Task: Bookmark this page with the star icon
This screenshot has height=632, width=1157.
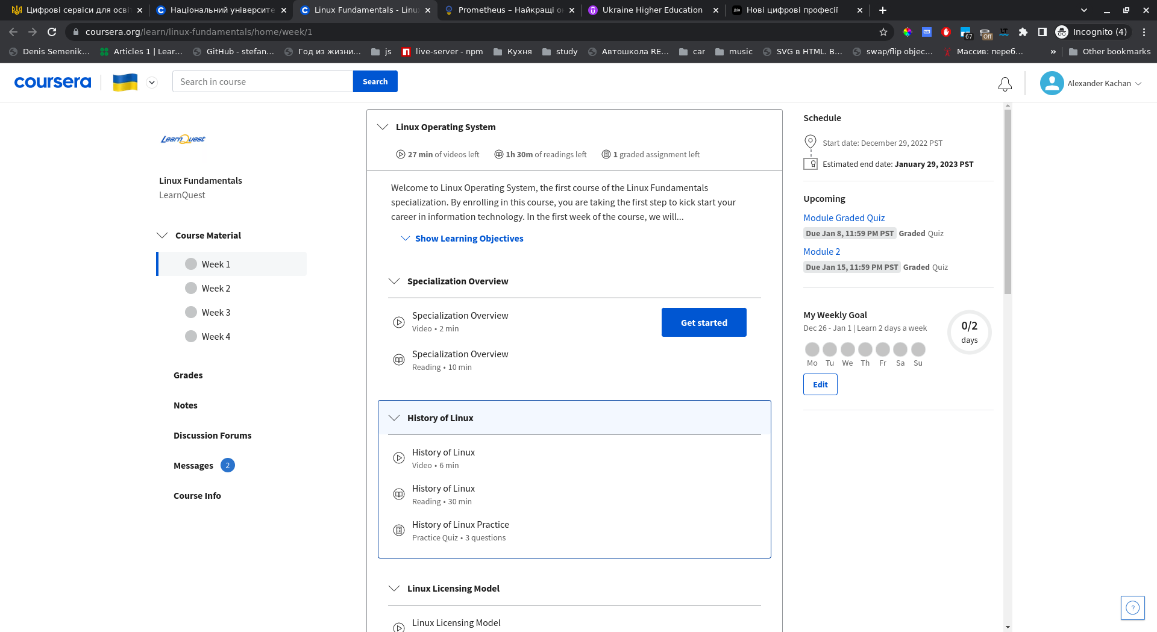Action: click(x=883, y=32)
